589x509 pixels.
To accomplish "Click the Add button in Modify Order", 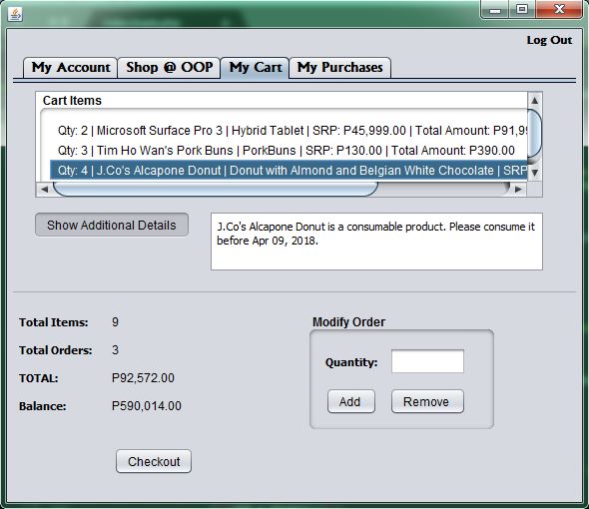I will click(351, 401).
